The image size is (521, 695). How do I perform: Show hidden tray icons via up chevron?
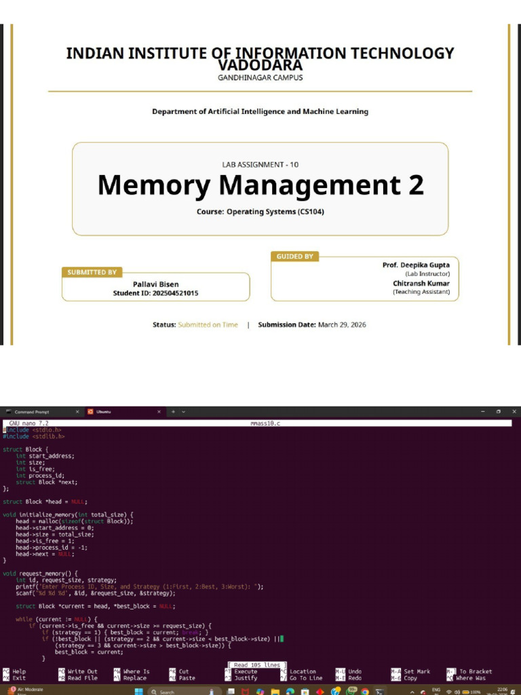point(412,692)
